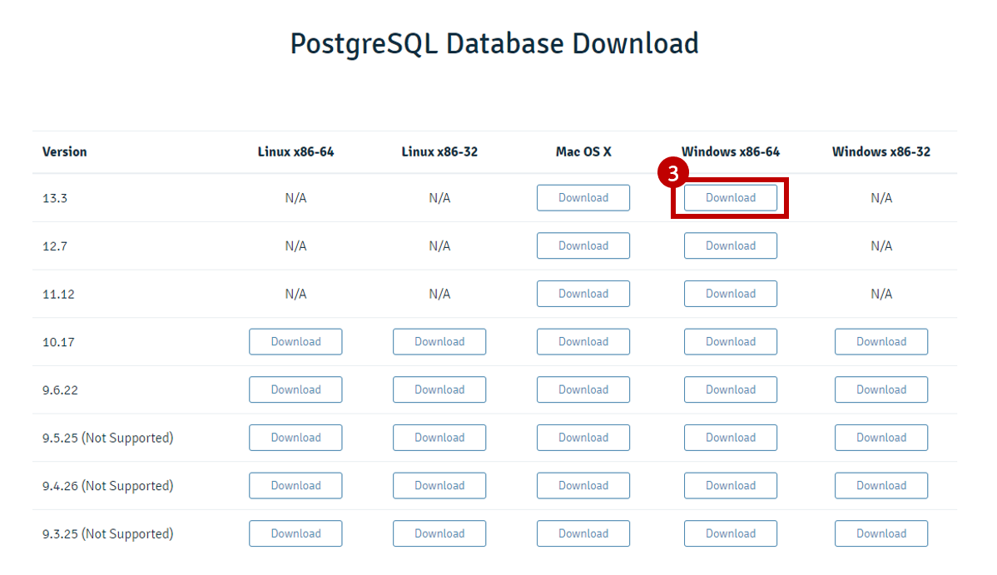Click the Windows x86-64 column header
Viewport: 997px width, 575px height.
point(730,152)
